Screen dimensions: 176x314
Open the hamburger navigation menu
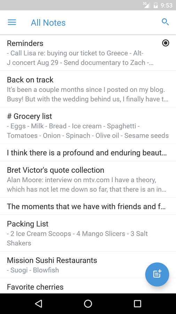[x=12, y=22]
